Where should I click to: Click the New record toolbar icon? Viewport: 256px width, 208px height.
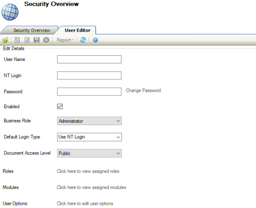[17, 40]
